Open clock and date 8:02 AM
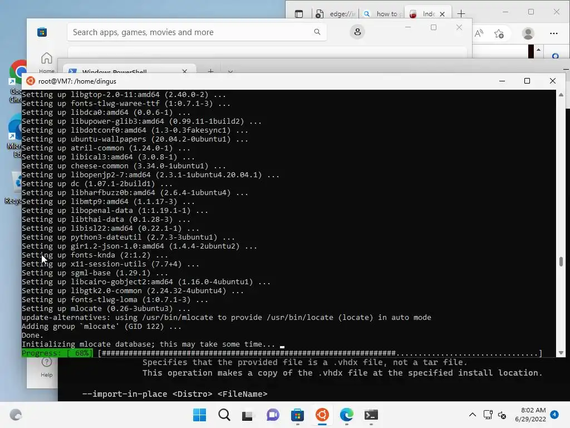This screenshot has height=428, width=570. click(530, 415)
